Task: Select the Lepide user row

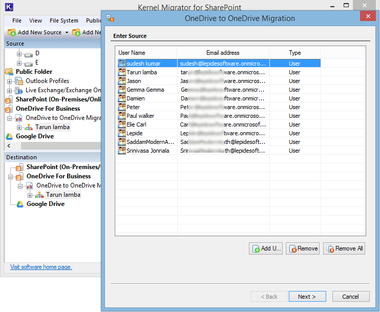Action: [219, 133]
